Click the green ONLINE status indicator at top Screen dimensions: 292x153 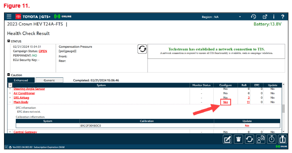(x=63, y=17)
